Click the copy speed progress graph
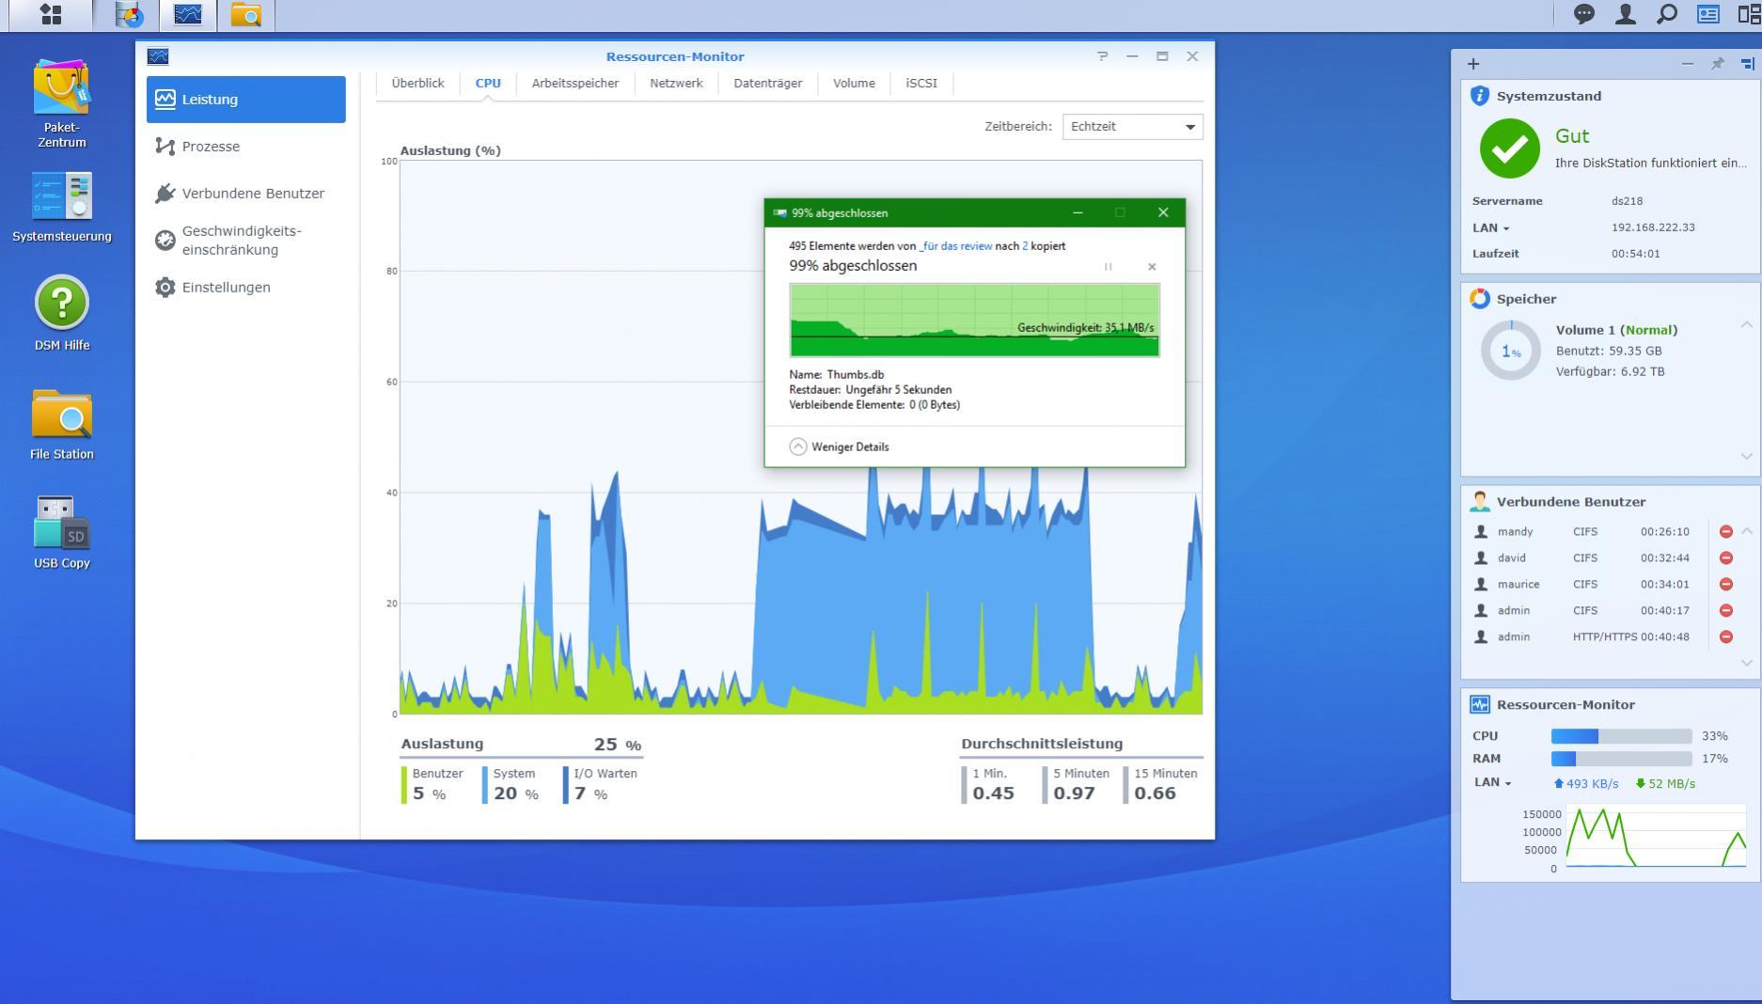The image size is (1762, 1004). click(x=974, y=321)
